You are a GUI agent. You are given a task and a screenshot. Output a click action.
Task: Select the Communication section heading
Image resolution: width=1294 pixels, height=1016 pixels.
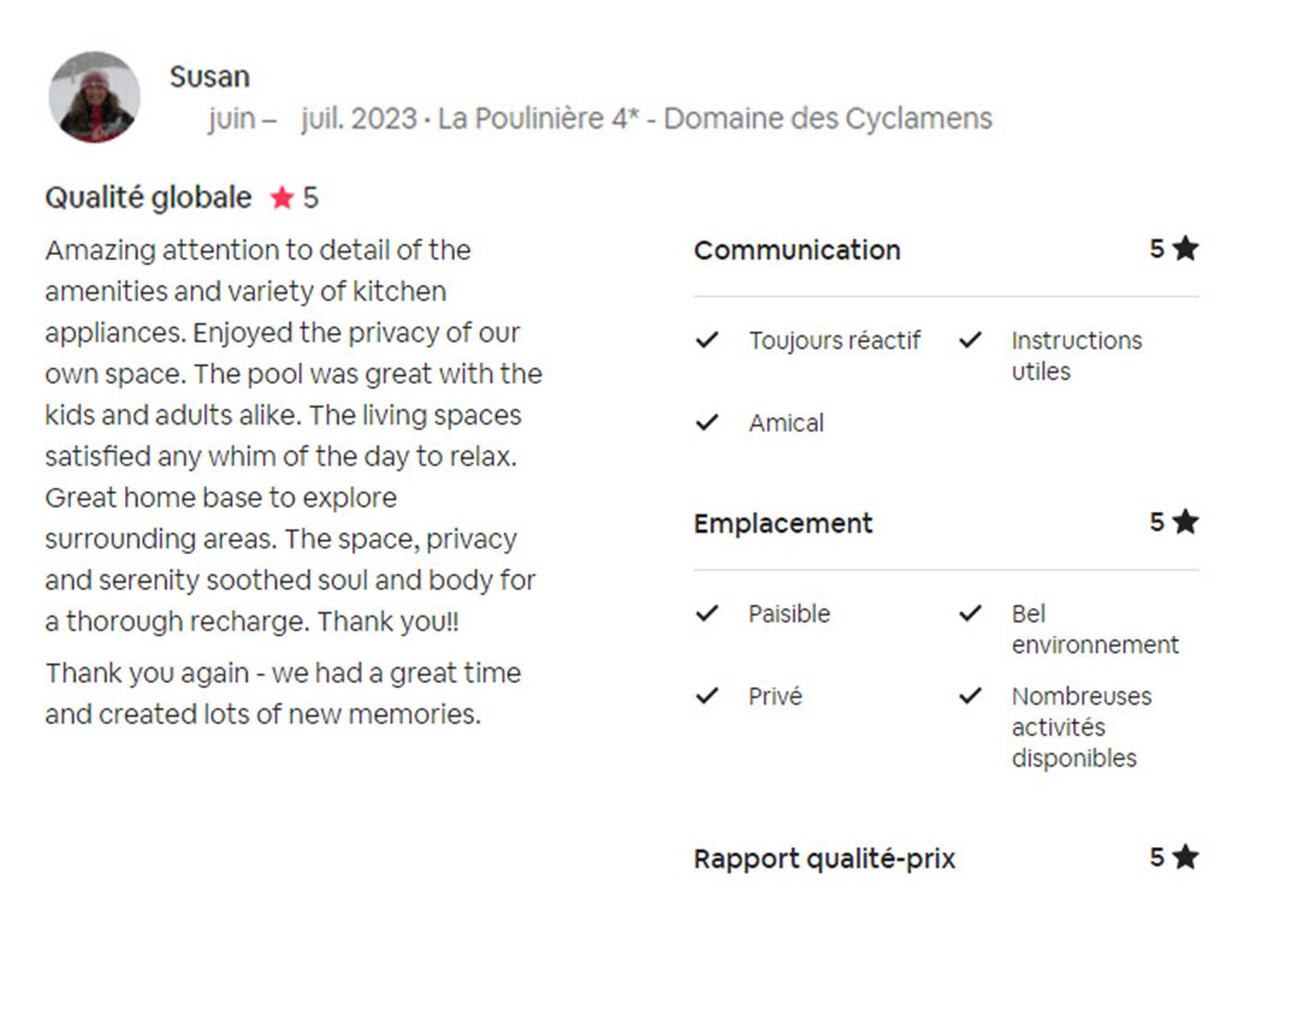tap(797, 250)
